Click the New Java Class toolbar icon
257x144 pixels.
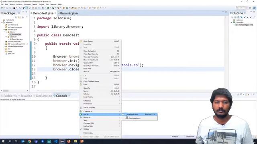coord(67,8)
